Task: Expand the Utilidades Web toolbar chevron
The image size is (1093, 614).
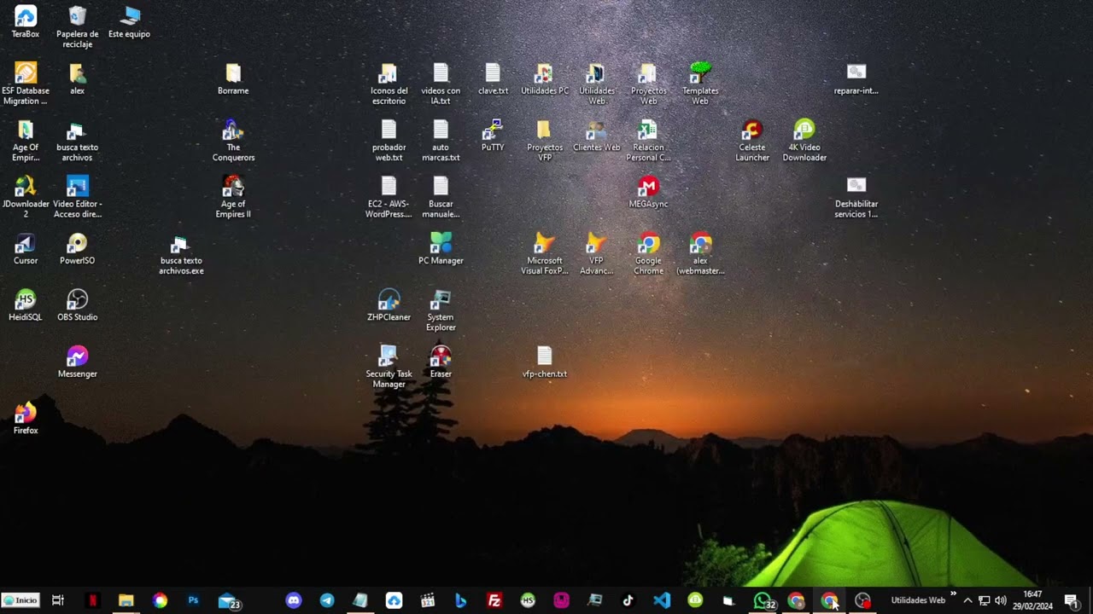Action: click(953, 594)
